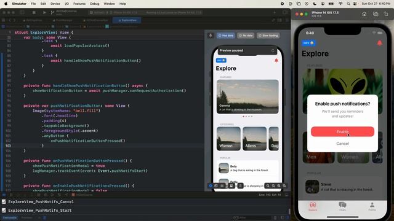394x221 pixels.
Task: Click the Wi-Fi icon in menu bar
Action: (340, 4)
